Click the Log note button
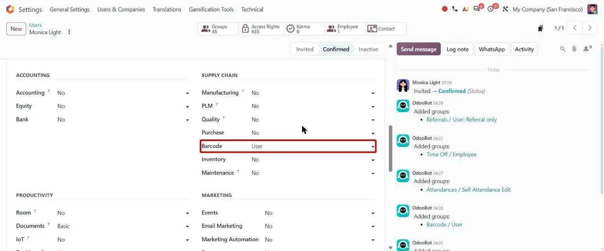Image resolution: width=604 pixels, height=251 pixels. pyautogui.click(x=458, y=49)
